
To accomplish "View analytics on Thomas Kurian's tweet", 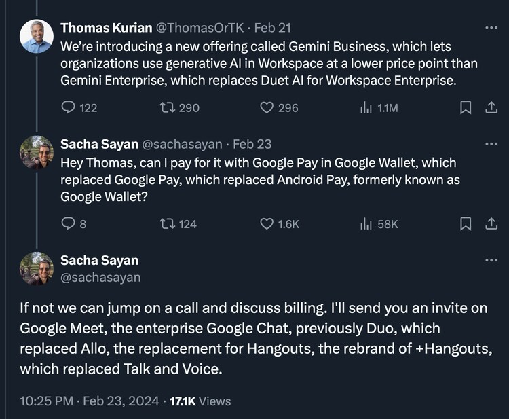I will click(x=366, y=107).
